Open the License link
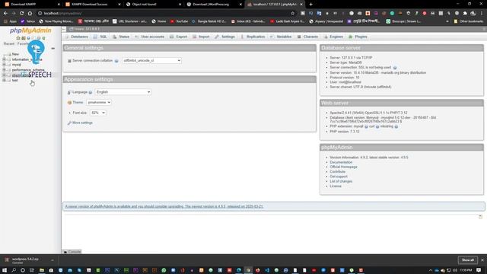Viewport: 487px width, 274px height. pos(336,186)
